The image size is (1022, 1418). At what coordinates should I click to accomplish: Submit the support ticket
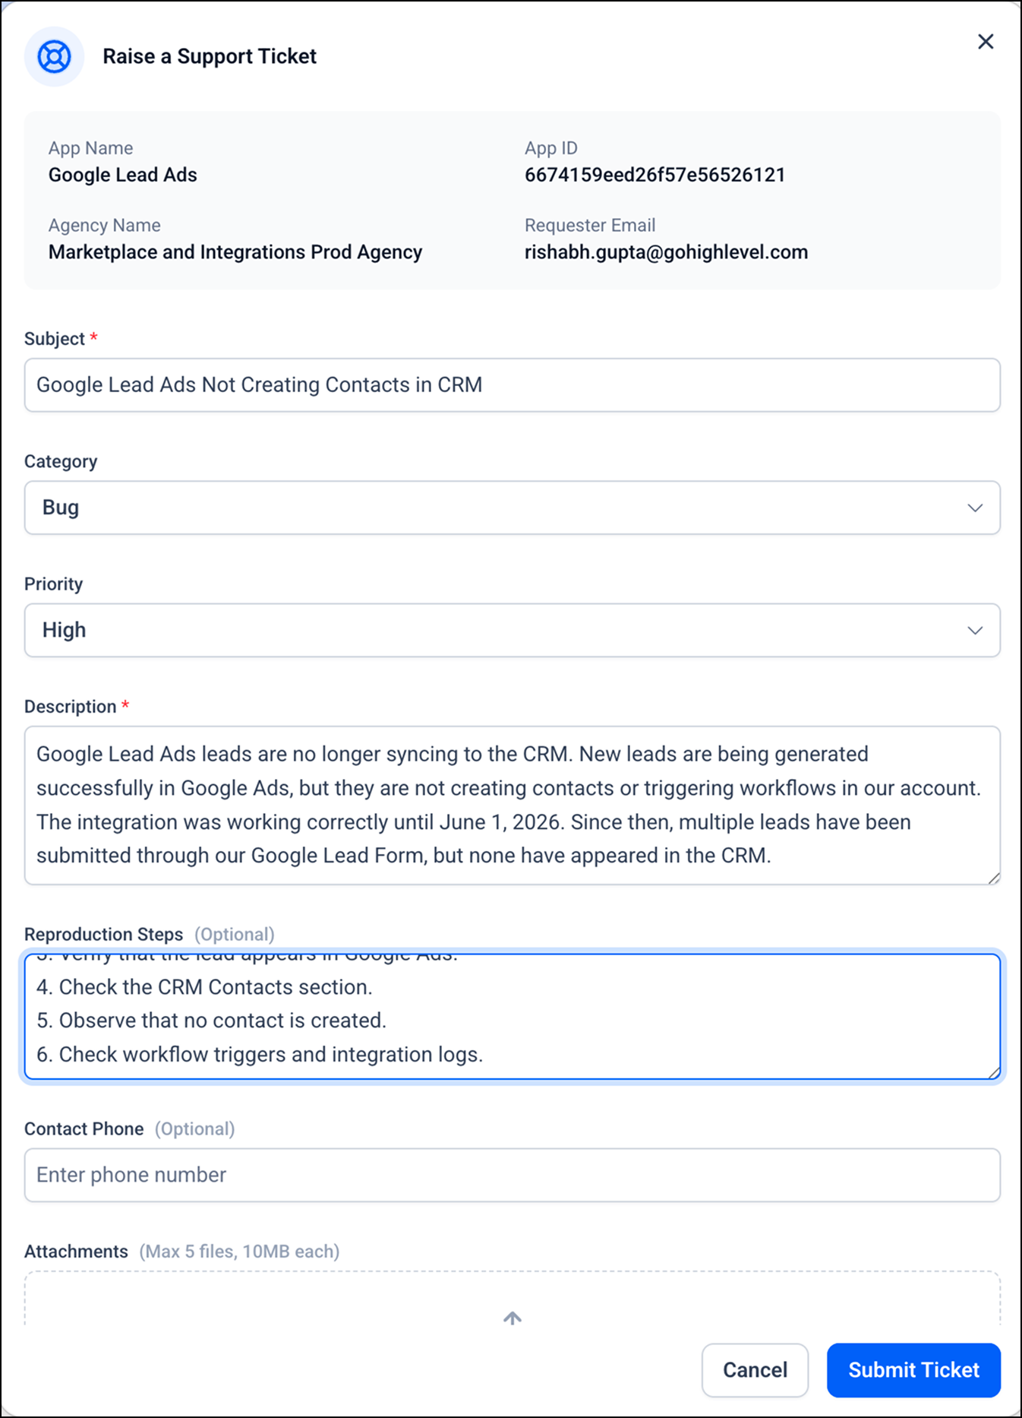point(913,1370)
